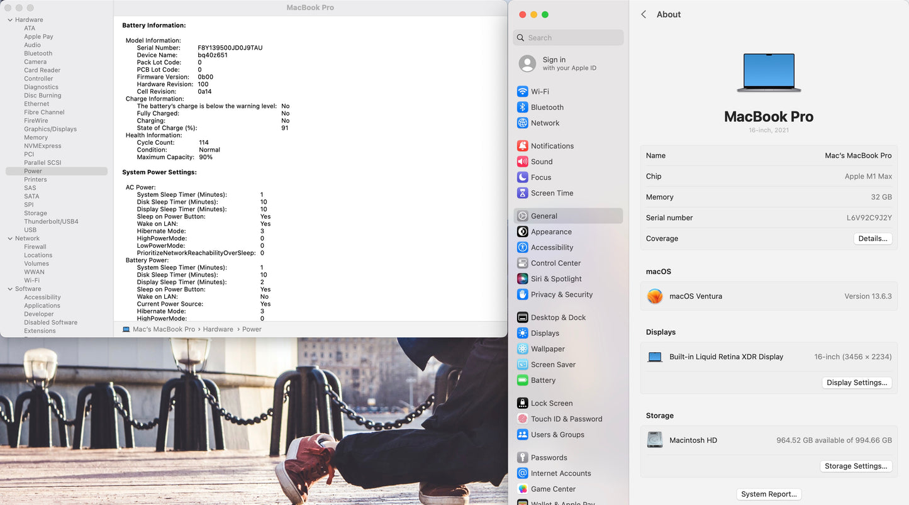Screen dimensions: 909x505
Task: Open the Battery settings icon
Action: tap(522, 380)
